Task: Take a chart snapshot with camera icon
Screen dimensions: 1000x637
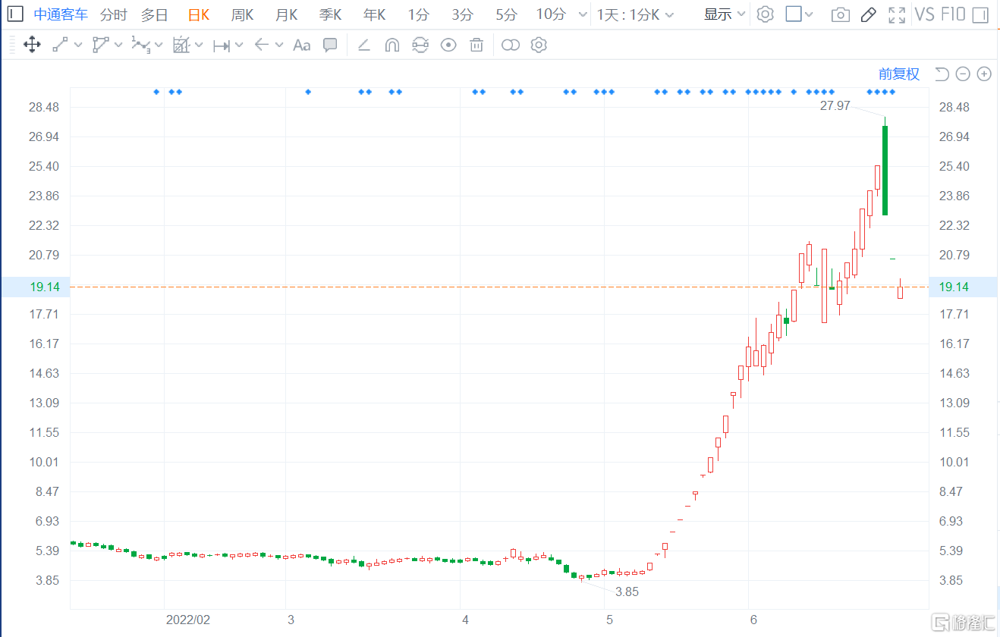Action: pyautogui.click(x=840, y=14)
